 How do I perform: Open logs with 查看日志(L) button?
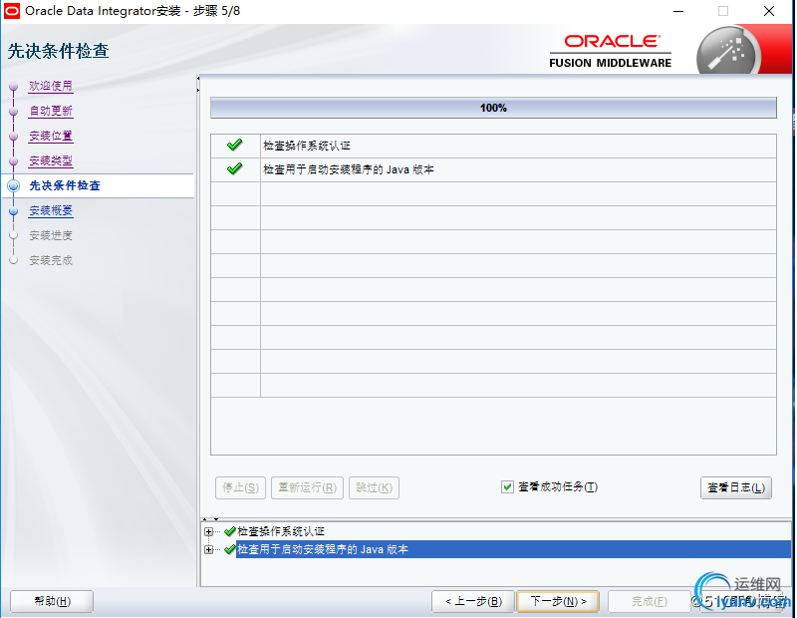735,487
